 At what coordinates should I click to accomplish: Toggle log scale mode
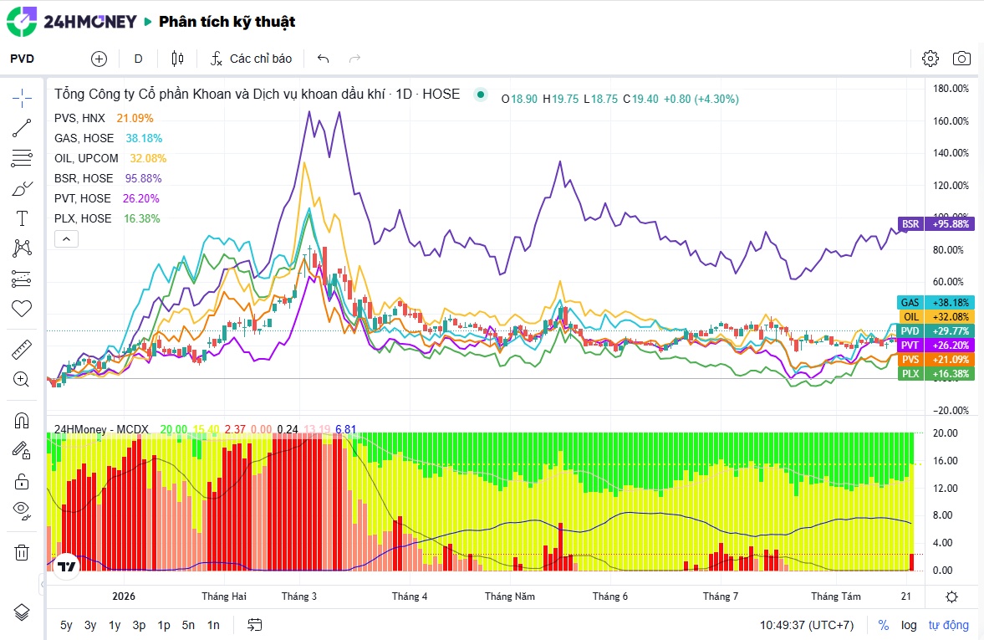point(909,625)
